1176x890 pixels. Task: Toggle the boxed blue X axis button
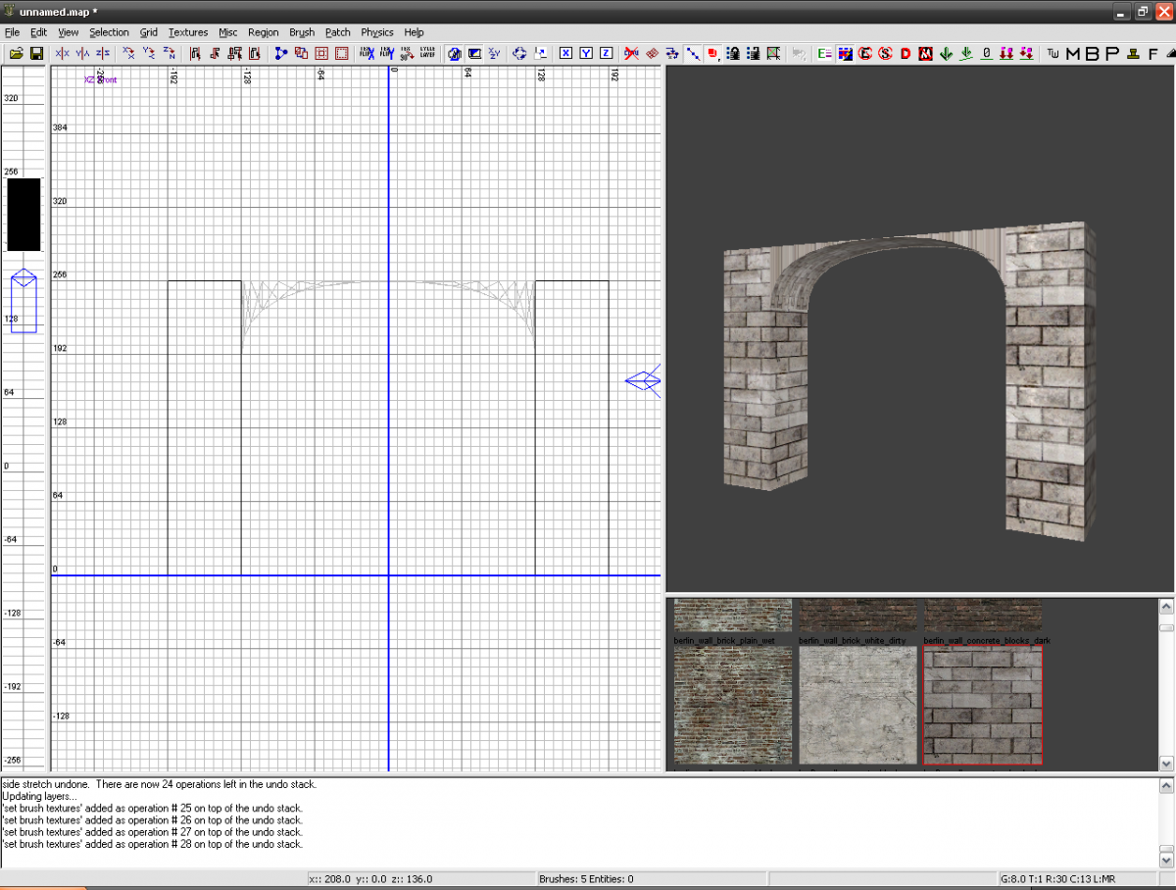566,53
